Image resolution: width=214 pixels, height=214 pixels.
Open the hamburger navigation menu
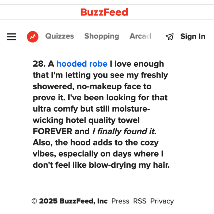[x=12, y=37]
